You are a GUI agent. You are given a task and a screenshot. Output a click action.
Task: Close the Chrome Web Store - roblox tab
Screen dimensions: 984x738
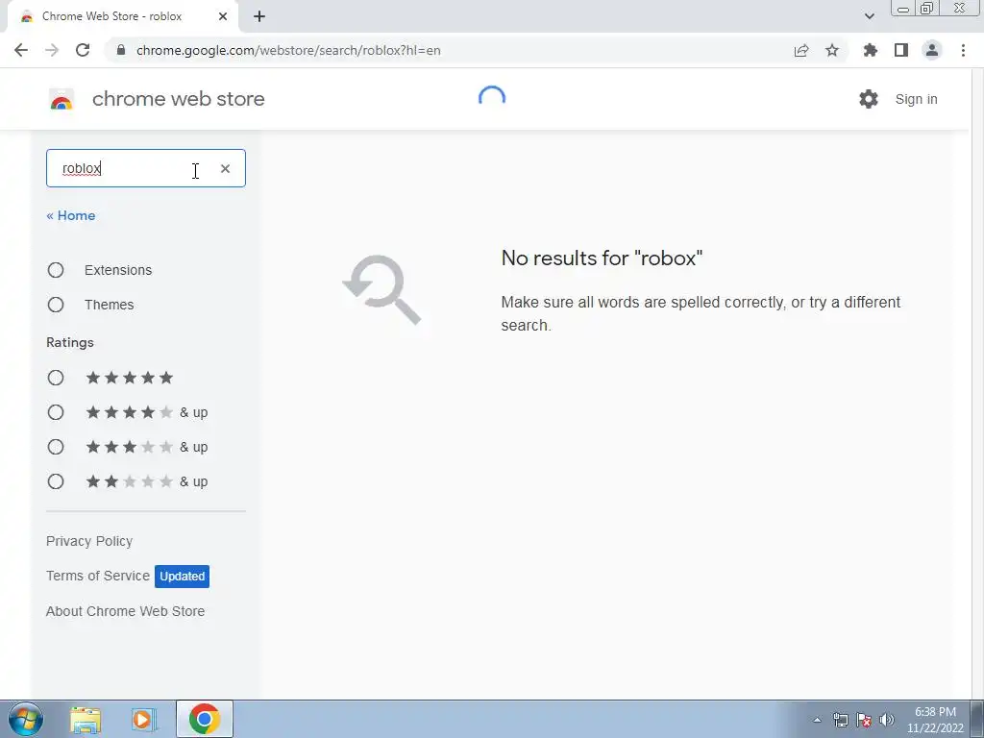223,16
